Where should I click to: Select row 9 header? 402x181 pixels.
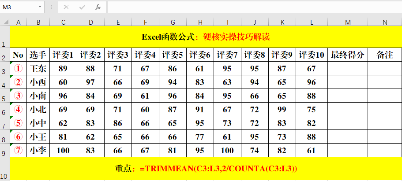(x=5, y=151)
